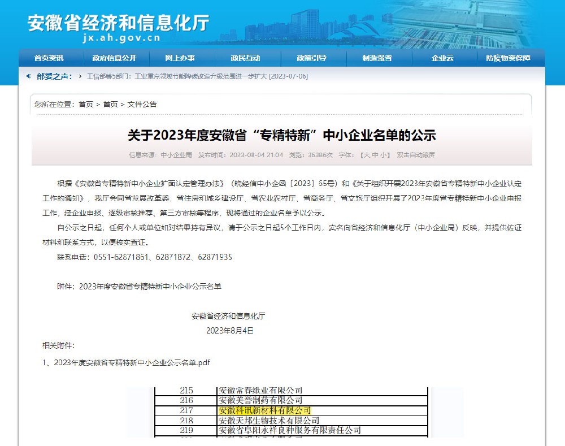The image size is (565, 446).
Task: Click the 相关附件 heading
Action: click(59, 345)
